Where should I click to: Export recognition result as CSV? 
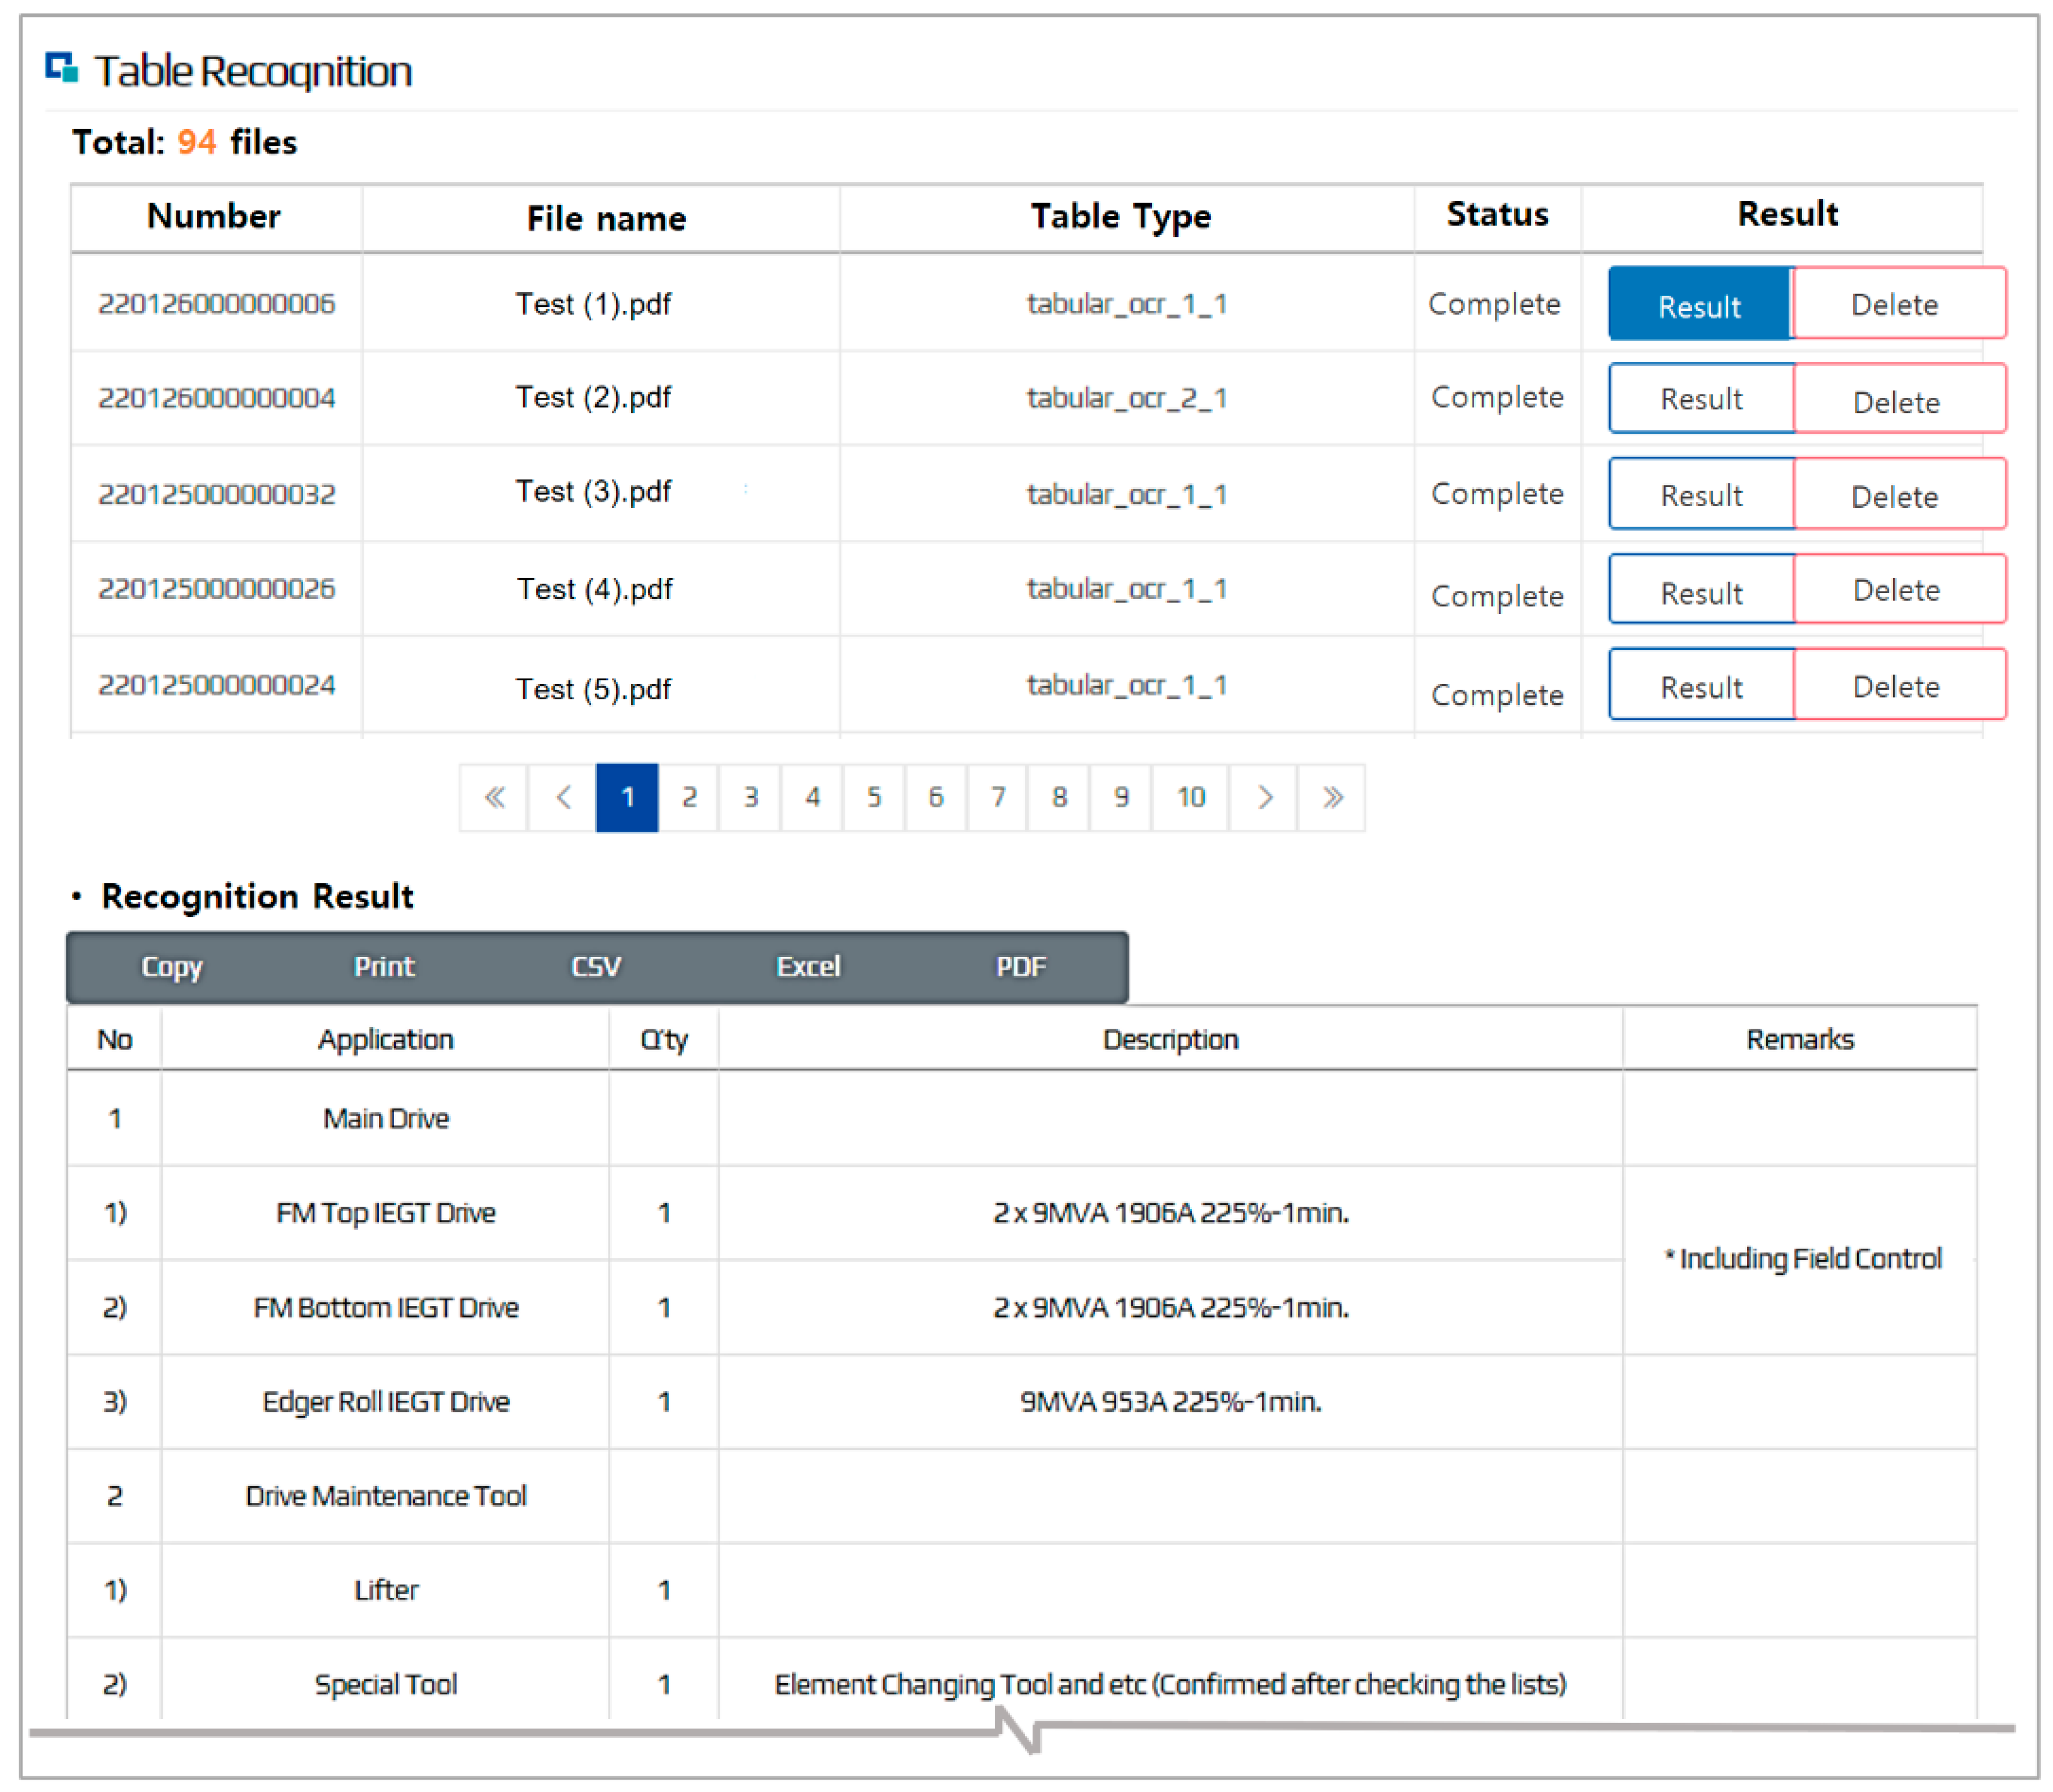(596, 966)
